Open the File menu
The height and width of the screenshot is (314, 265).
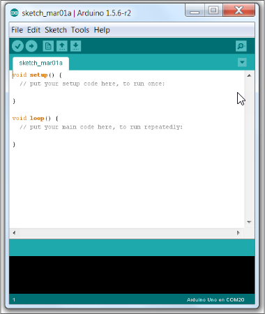coord(17,30)
